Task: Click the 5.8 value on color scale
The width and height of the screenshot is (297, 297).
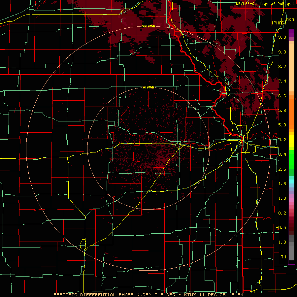Action: (282, 110)
